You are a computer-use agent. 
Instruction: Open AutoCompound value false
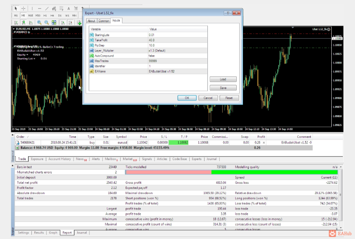point(178,56)
